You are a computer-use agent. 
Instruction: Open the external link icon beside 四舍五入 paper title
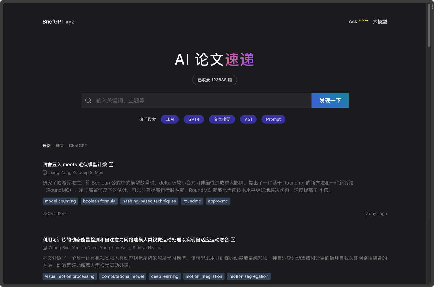(x=111, y=164)
